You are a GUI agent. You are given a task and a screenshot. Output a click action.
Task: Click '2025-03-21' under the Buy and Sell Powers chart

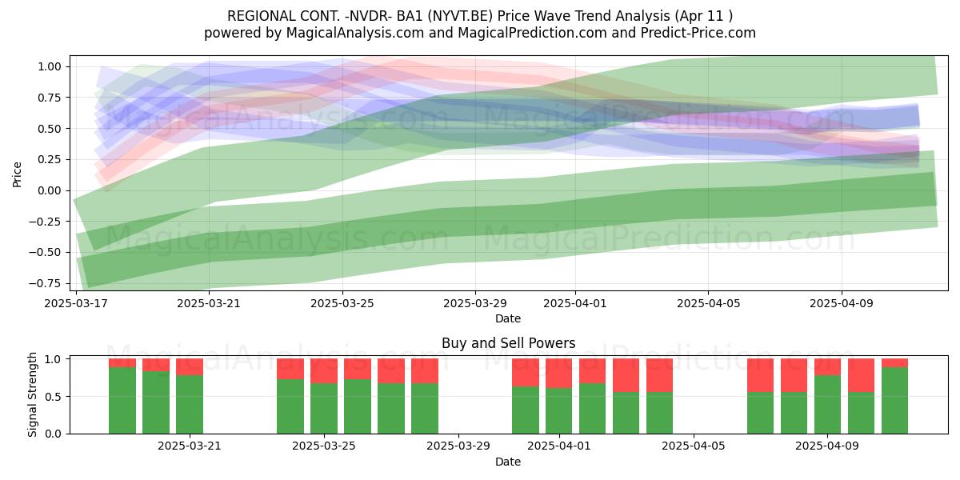190,446
